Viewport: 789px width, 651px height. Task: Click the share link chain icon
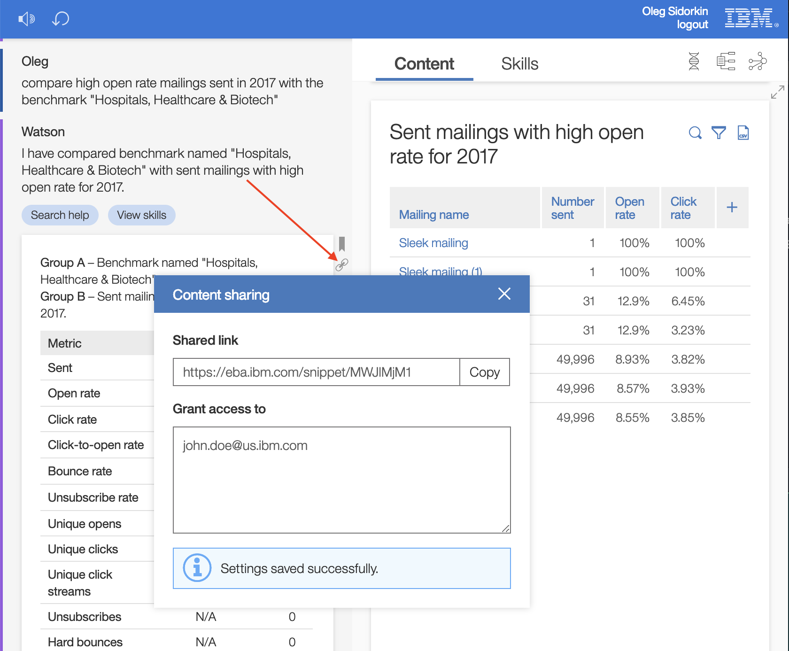(342, 265)
